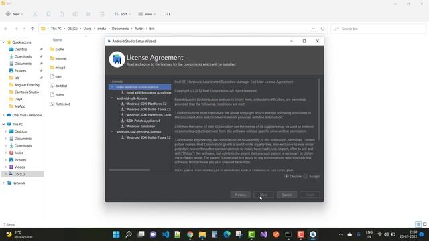429x241 pixels.
Task: Go back with Explorer's back arrow
Action: point(6,29)
